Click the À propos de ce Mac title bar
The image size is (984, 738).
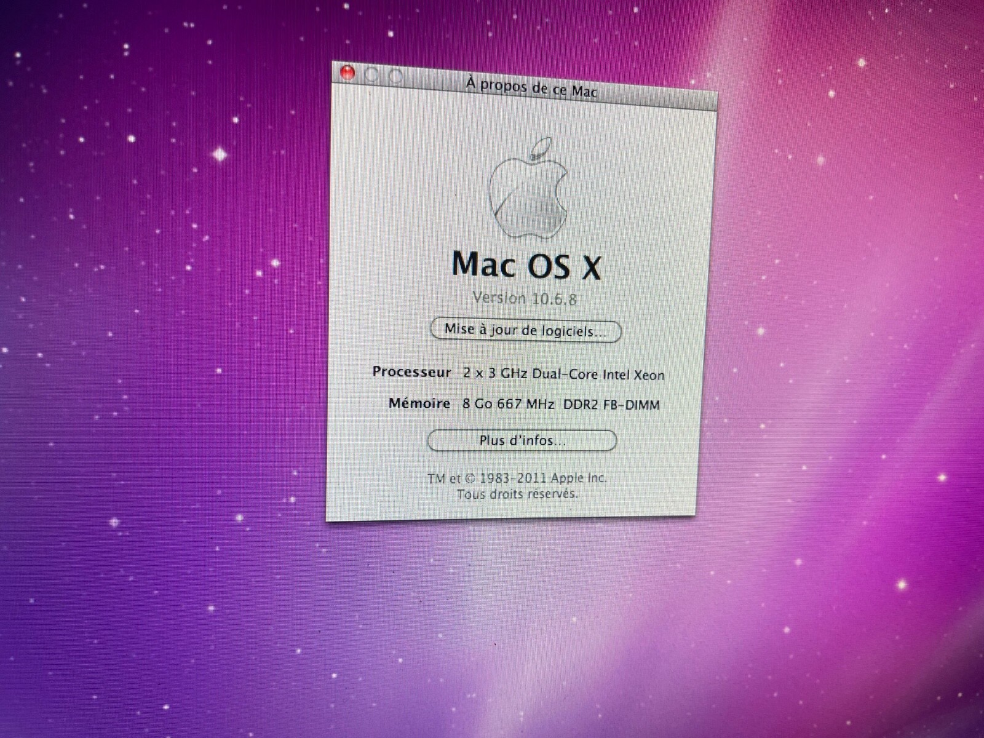point(525,86)
